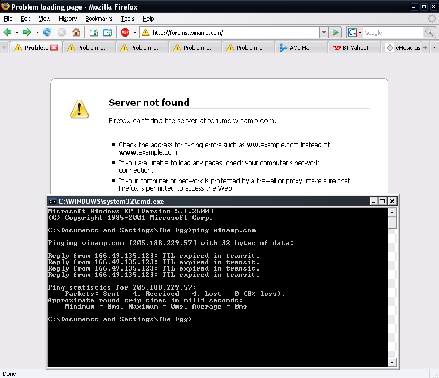439x378 pixels.
Task: Click the warning icon in address bar
Action: click(x=146, y=32)
